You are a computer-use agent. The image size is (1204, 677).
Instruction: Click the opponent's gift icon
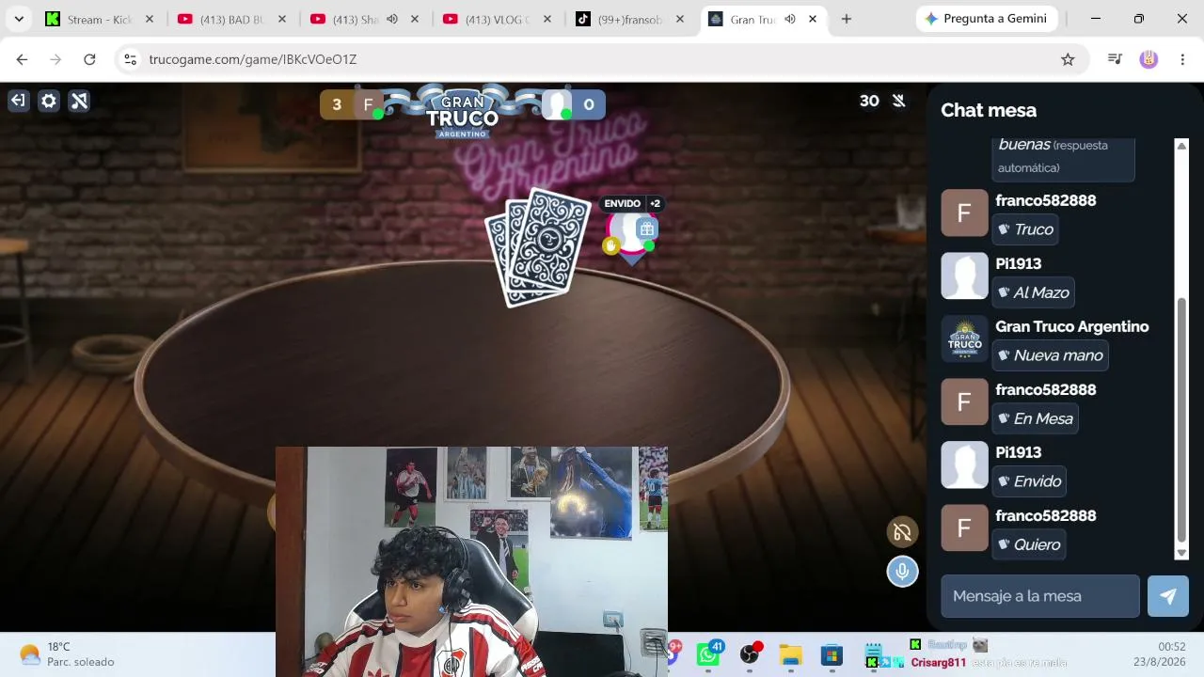click(646, 228)
